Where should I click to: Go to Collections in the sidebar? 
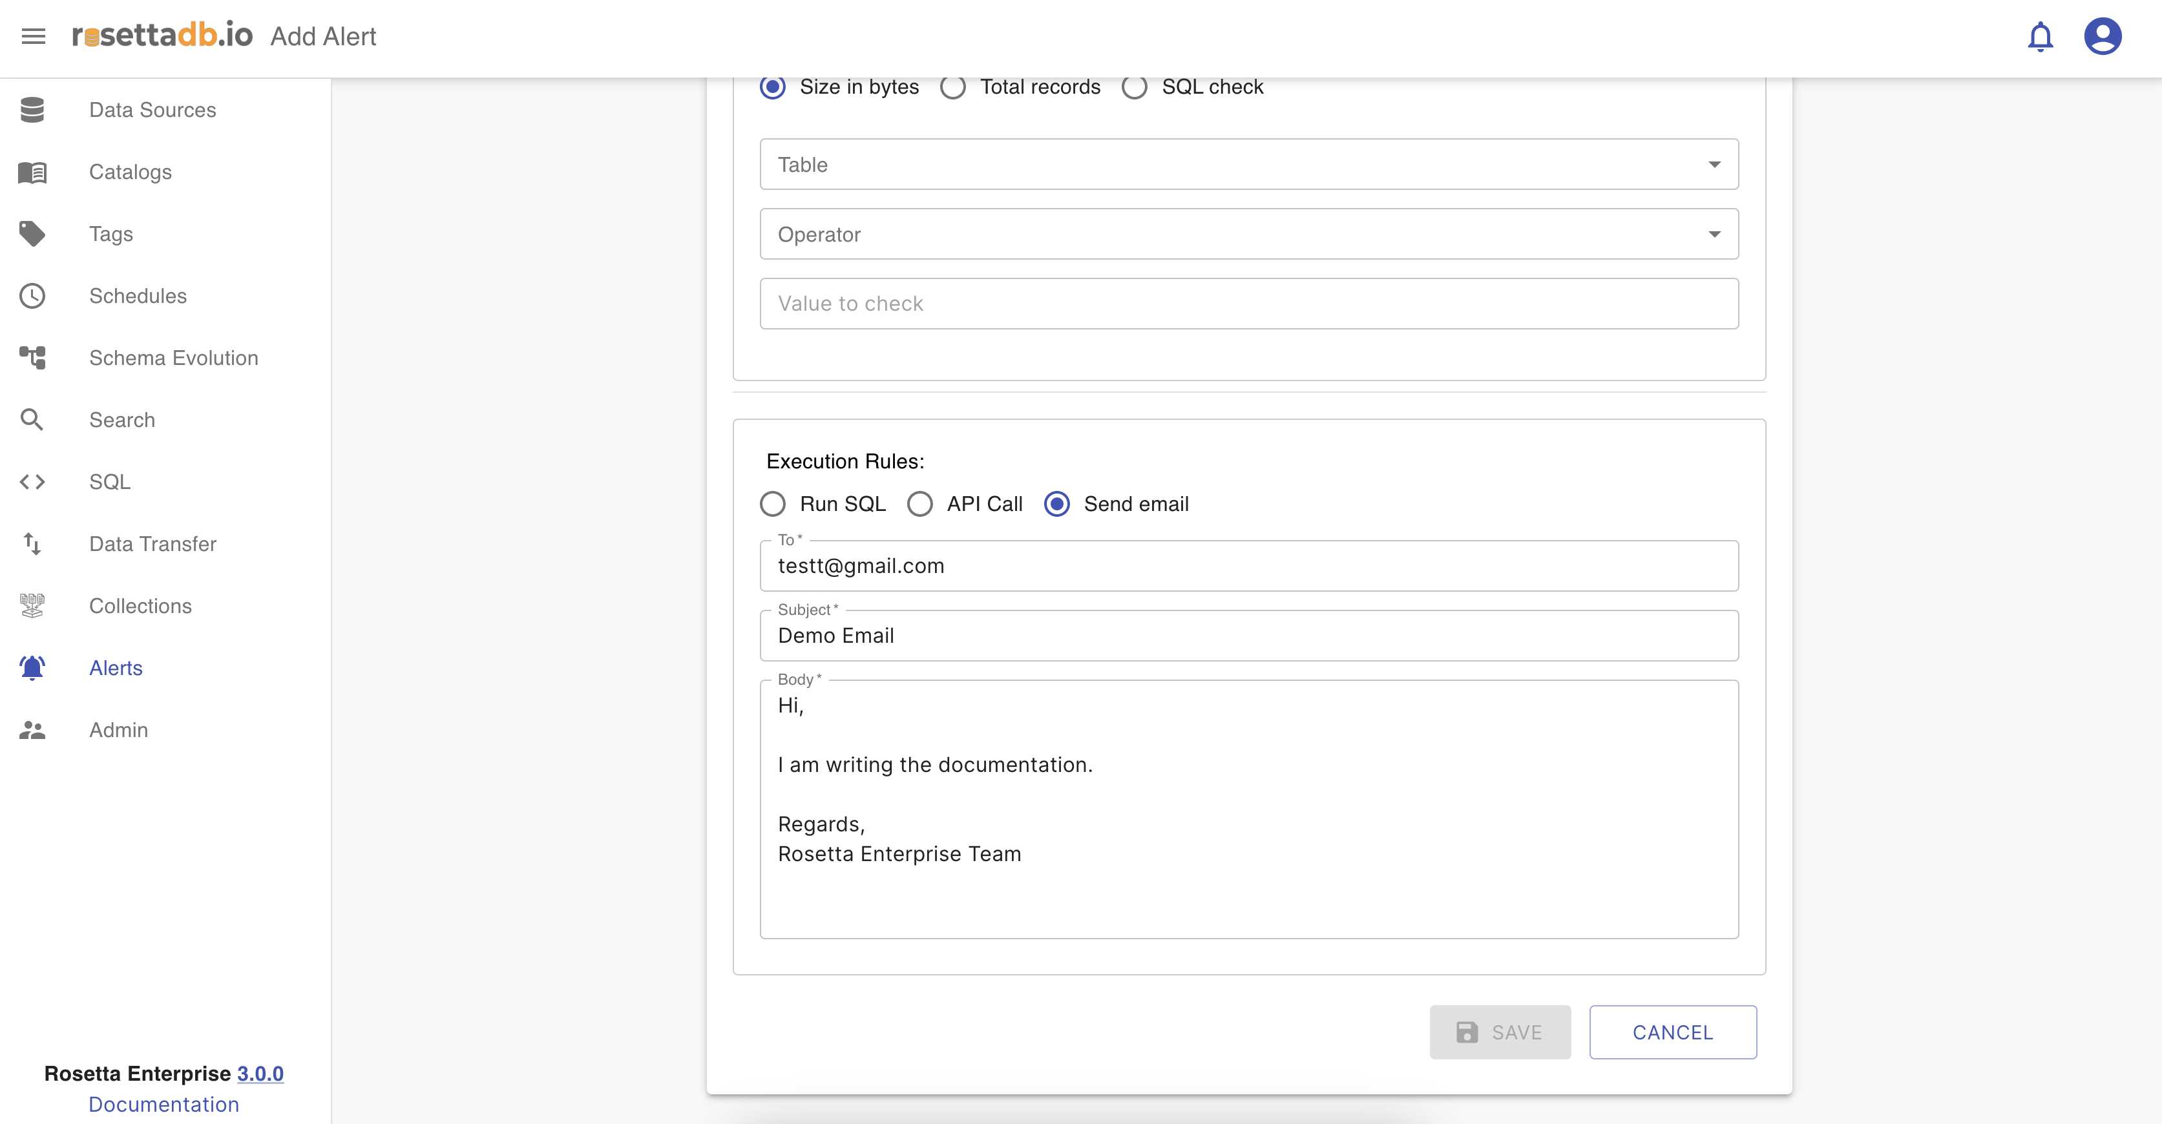click(x=140, y=606)
